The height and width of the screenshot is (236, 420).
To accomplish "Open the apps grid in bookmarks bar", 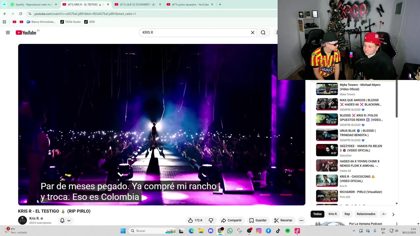I will coord(4,22).
